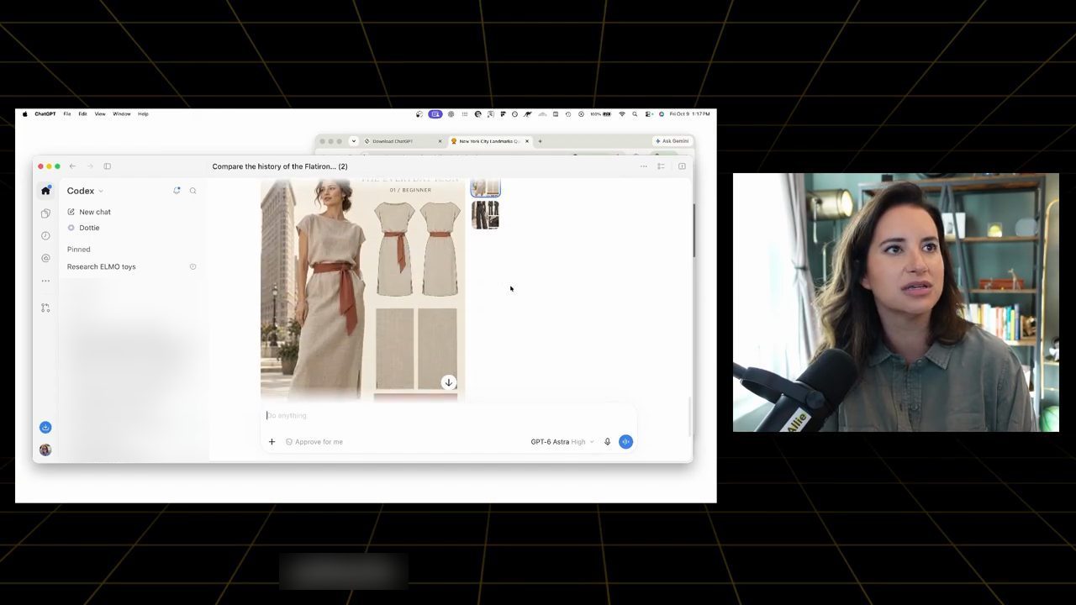1076x605 pixels.
Task: Add attachment with the plus icon
Action: 272,441
